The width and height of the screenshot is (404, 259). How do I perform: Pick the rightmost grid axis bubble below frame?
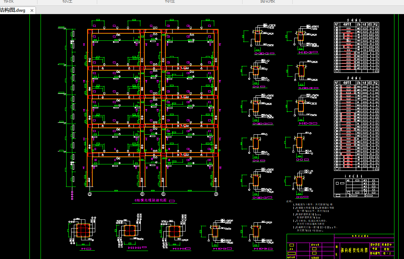pos(216,194)
